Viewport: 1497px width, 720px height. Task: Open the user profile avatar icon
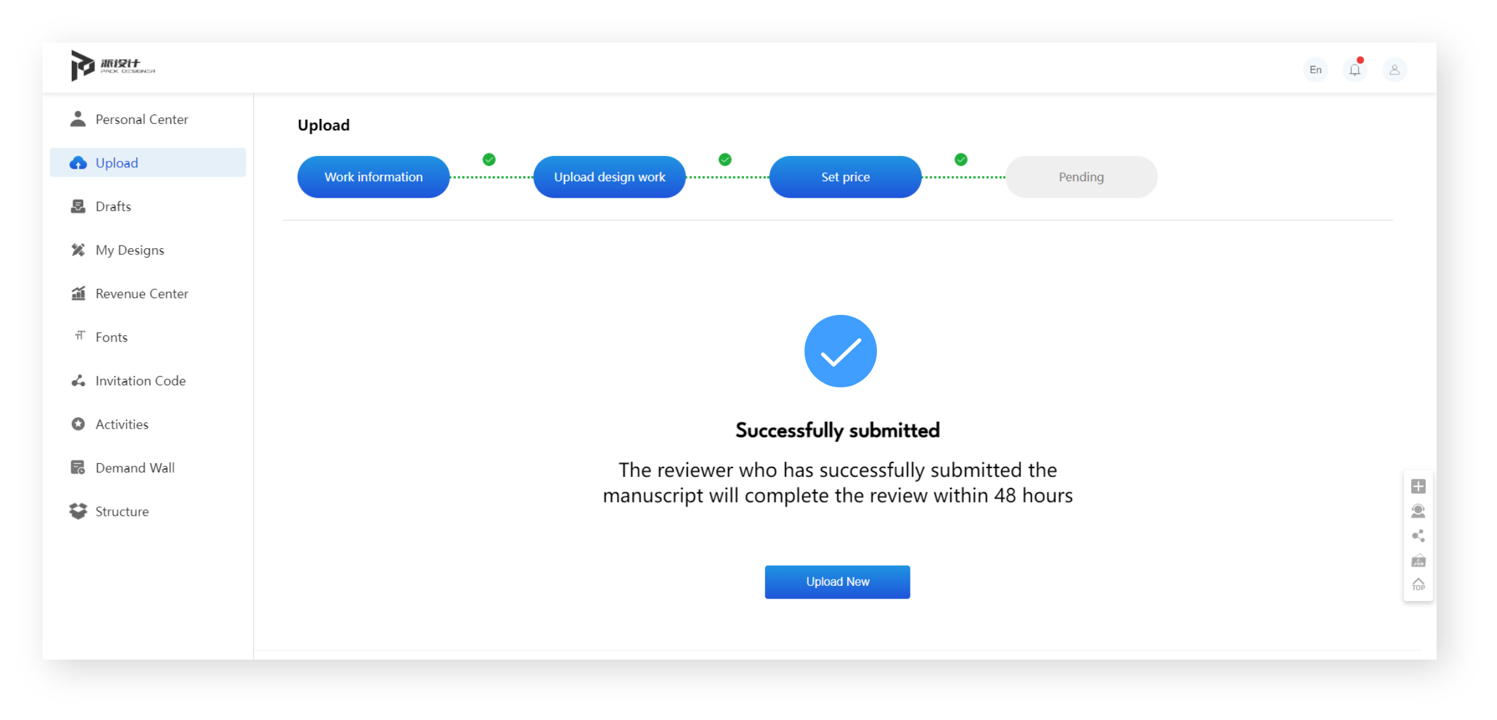click(1394, 69)
